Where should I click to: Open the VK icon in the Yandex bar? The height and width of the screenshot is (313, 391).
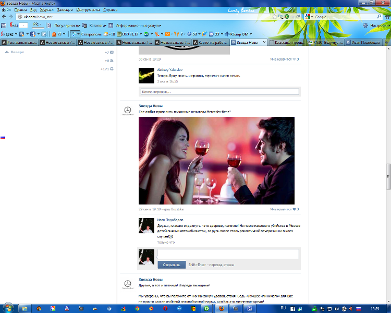(x=22, y=34)
